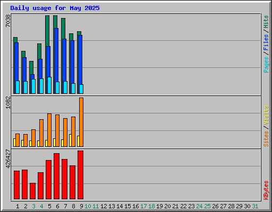Click green day label 11
272x212 pixels.
96,206
